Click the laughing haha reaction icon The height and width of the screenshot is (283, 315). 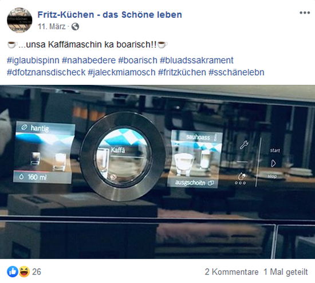(x=24, y=272)
